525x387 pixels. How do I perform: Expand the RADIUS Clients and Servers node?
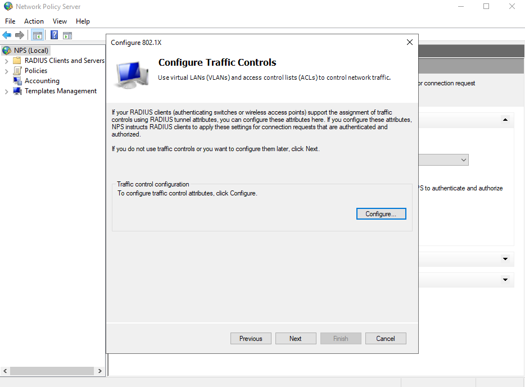click(x=6, y=61)
